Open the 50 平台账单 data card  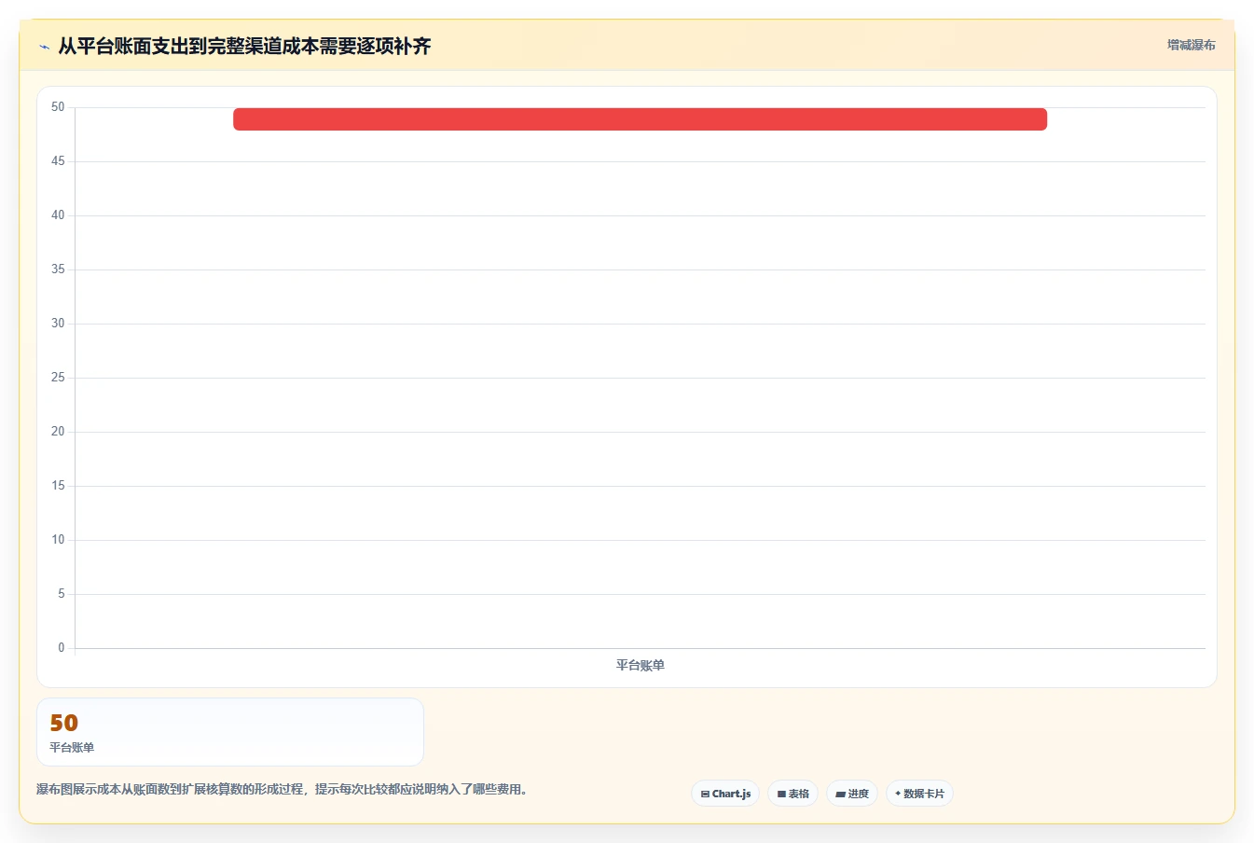230,732
